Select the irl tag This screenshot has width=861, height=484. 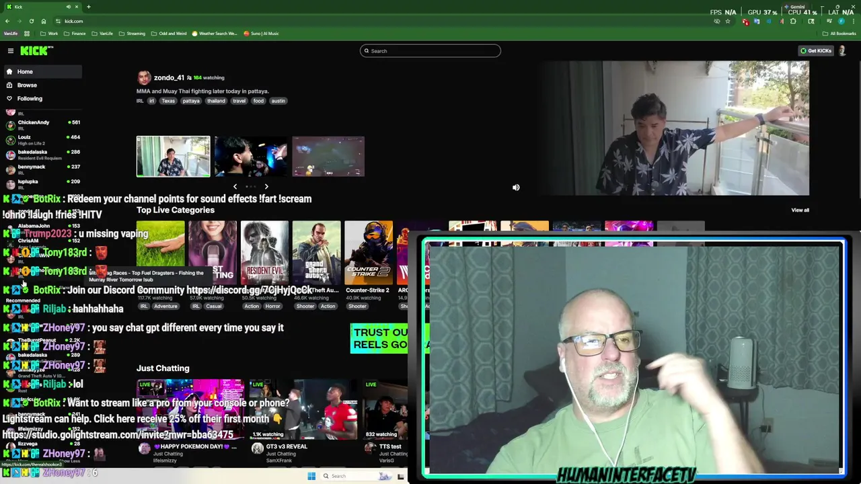(151, 101)
